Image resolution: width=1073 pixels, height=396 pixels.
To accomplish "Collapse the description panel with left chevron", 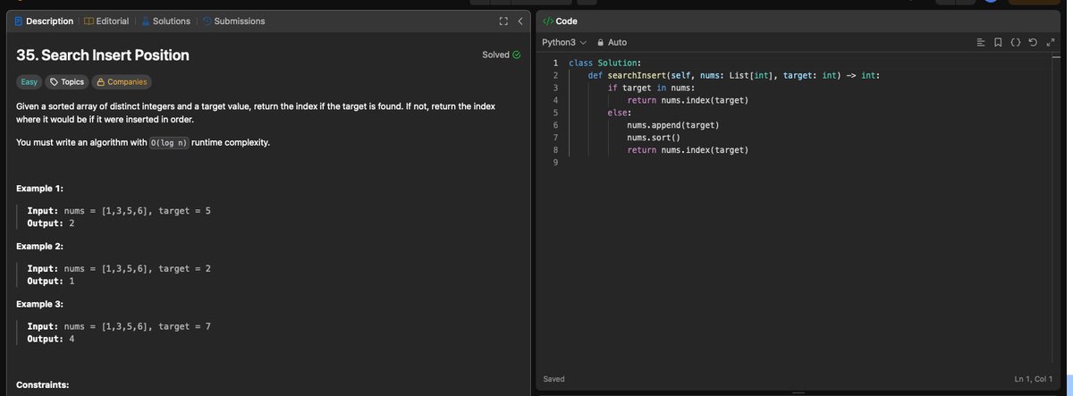I will (x=520, y=21).
